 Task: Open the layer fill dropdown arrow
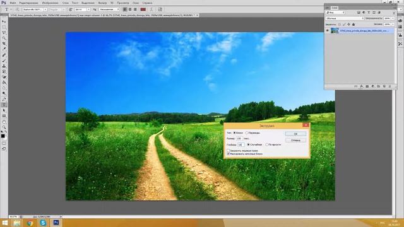tap(393, 25)
